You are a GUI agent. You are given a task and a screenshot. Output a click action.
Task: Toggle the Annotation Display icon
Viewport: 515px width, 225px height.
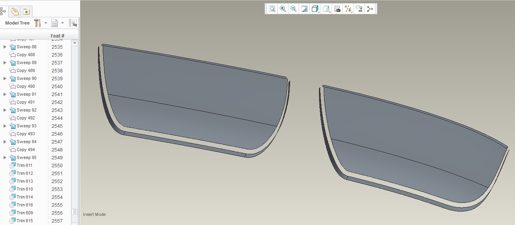[x=359, y=9]
